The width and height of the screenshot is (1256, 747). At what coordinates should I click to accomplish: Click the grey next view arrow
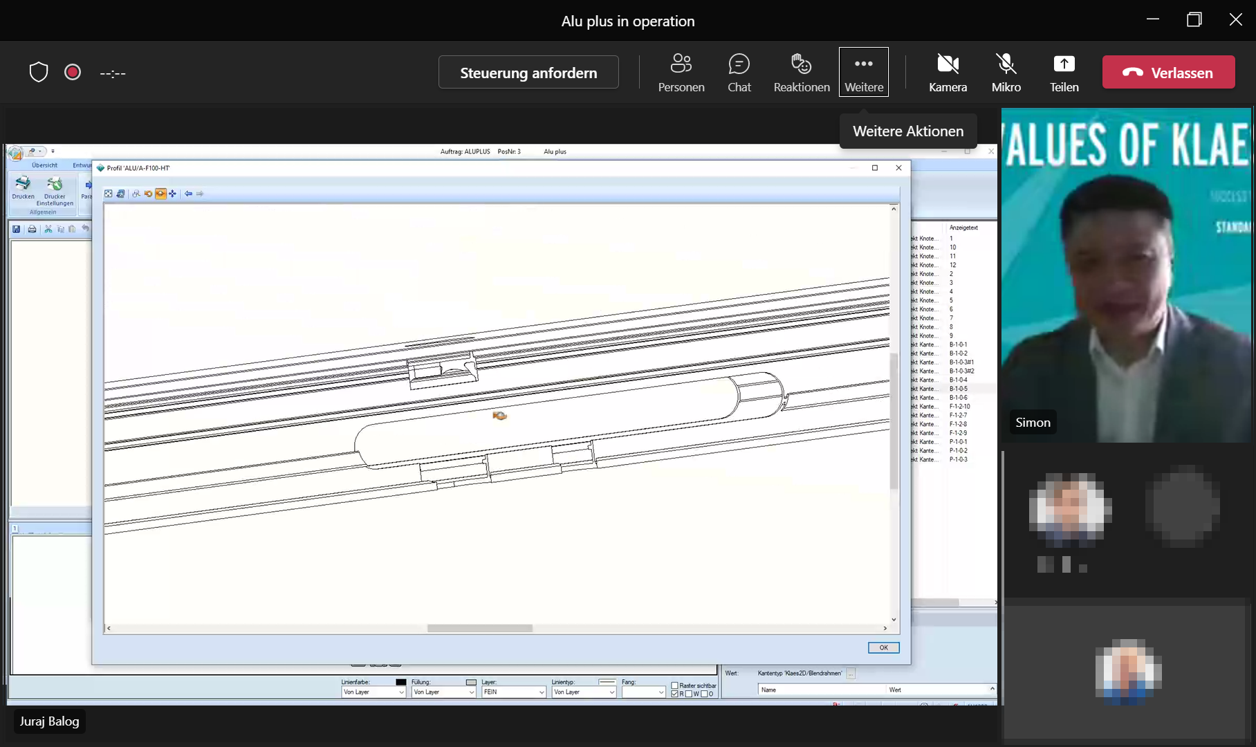(x=200, y=194)
